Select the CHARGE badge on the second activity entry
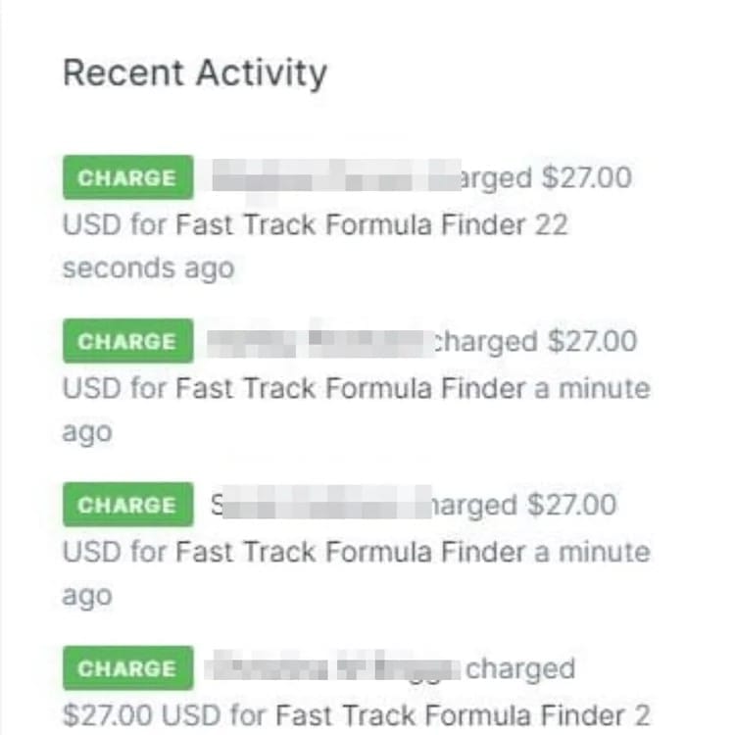This screenshot has height=735, width=735. tap(127, 342)
